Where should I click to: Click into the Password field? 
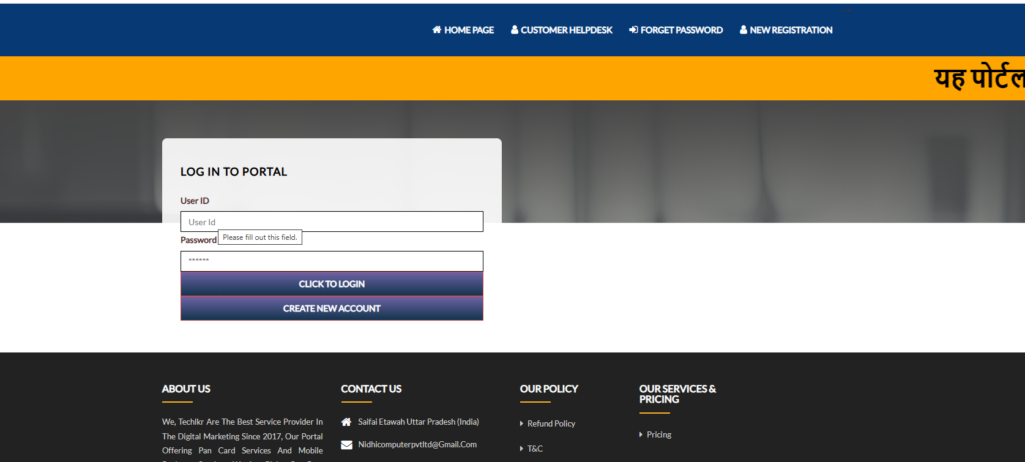pyautogui.click(x=332, y=261)
